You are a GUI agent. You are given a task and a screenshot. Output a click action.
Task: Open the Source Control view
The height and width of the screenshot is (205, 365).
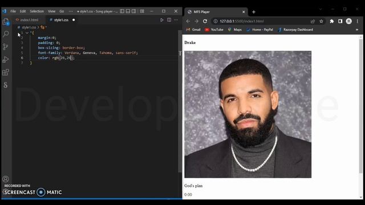pyautogui.click(x=6, y=47)
